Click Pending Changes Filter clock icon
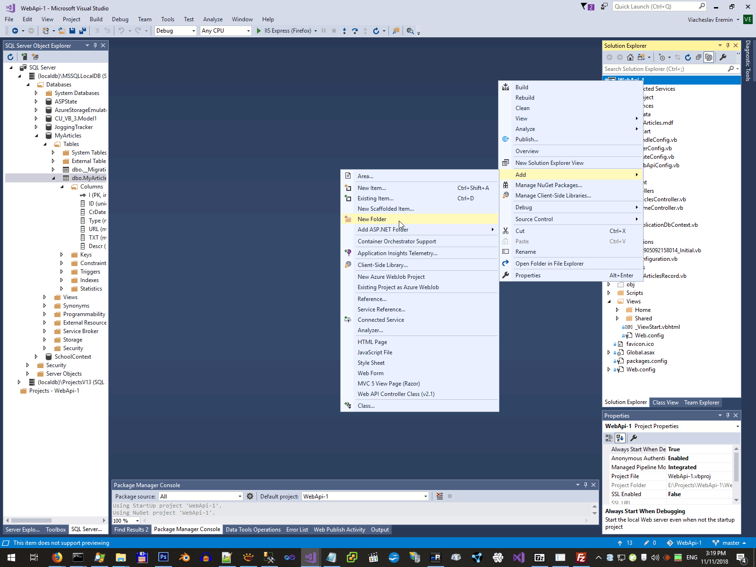Image resolution: width=756 pixels, height=567 pixels. [x=662, y=57]
